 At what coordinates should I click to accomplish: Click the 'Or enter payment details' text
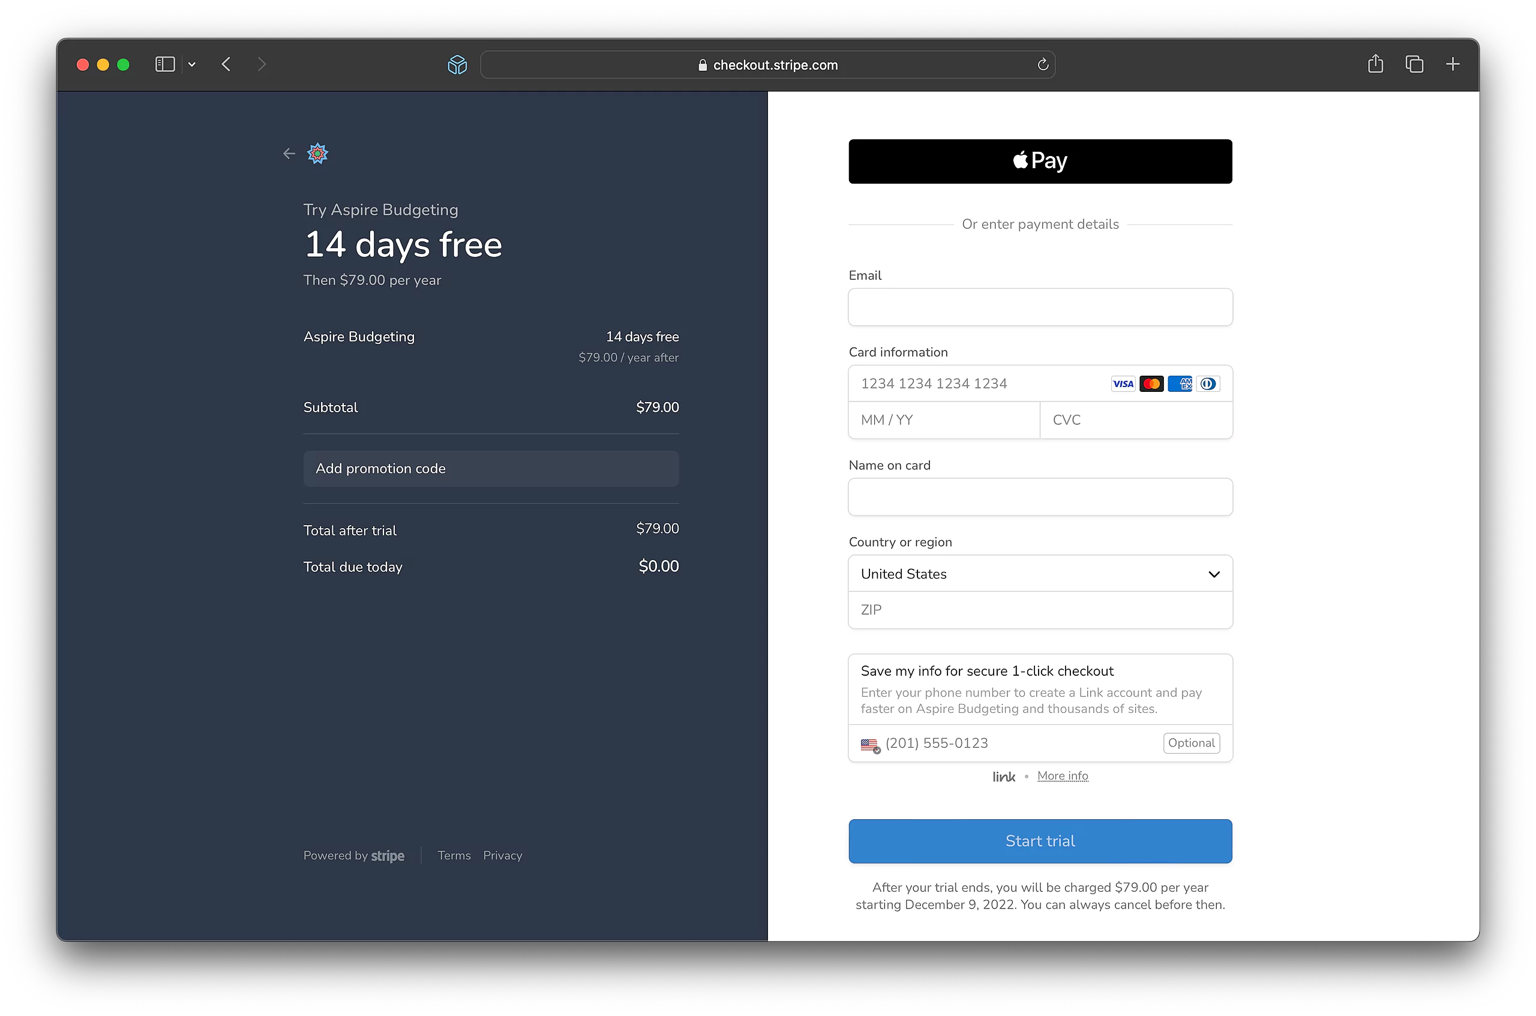coord(1040,224)
